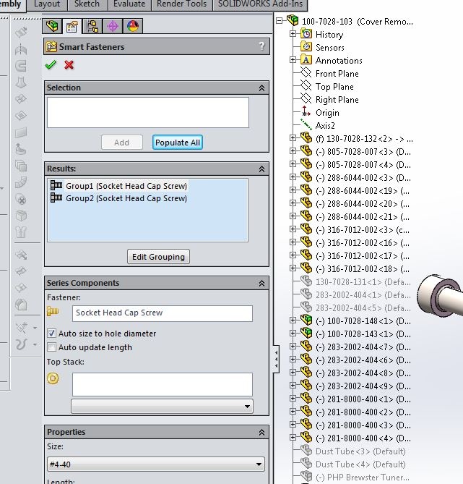Image resolution: width=463 pixels, height=484 pixels.
Task: Expand the History node in tree
Action: (293, 34)
